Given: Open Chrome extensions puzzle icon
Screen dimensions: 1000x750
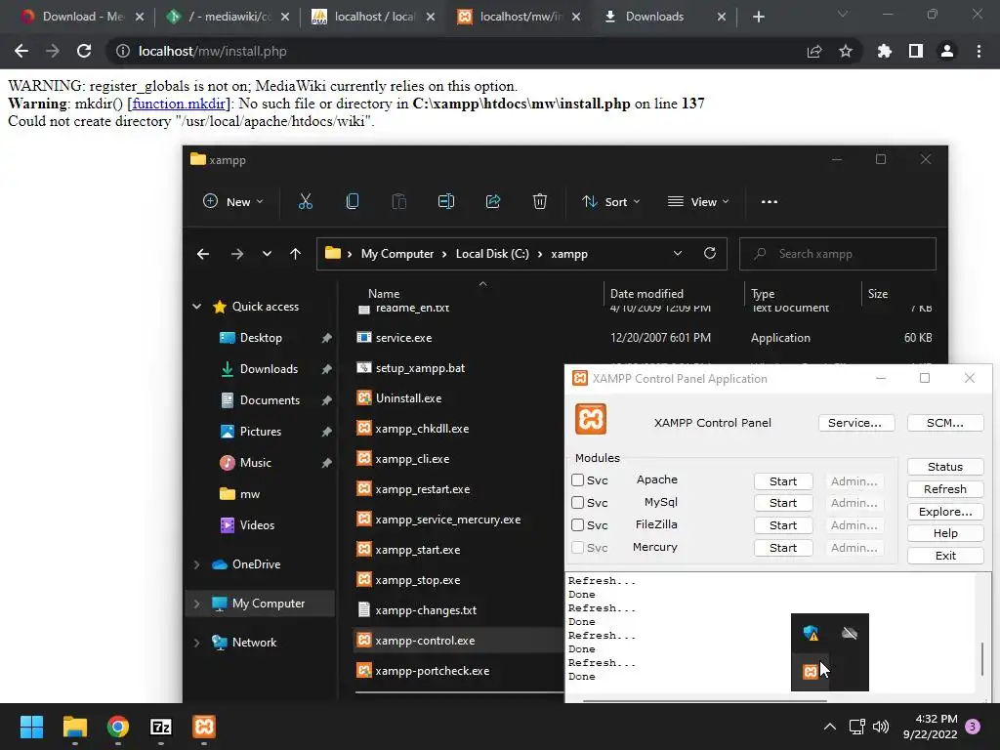Looking at the screenshot, I should coord(884,51).
